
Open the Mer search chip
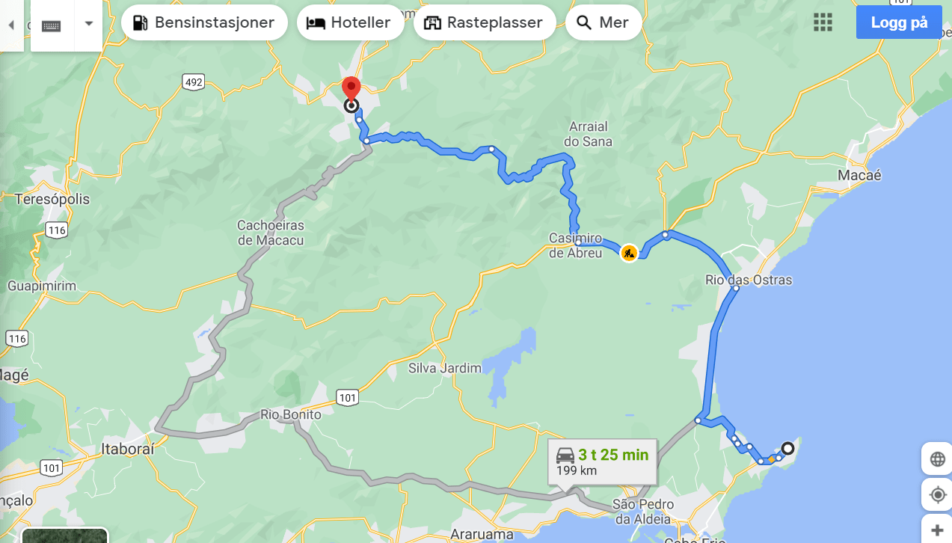coord(603,22)
